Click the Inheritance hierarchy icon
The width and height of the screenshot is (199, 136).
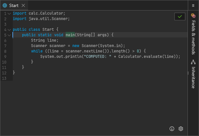click(193, 62)
